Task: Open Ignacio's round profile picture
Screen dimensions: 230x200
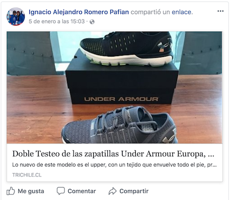Action: 16,17
